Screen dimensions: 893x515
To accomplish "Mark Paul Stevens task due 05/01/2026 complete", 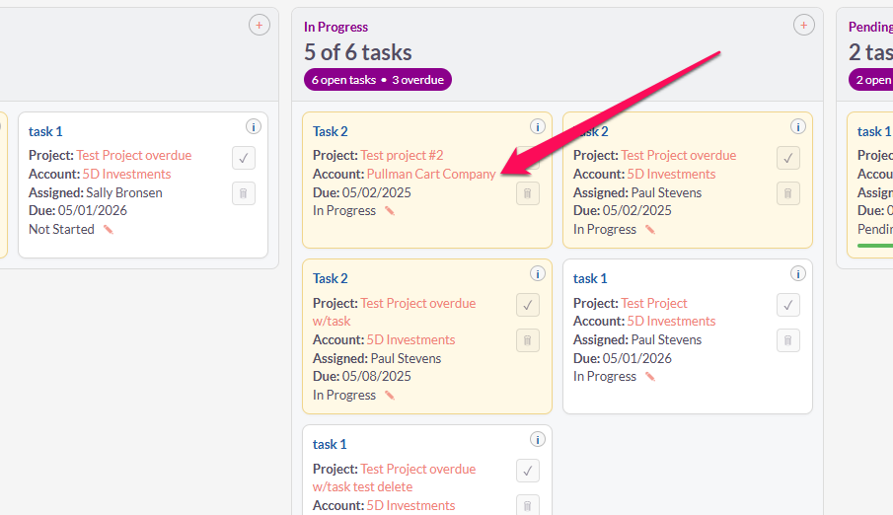I will tap(788, 305).
